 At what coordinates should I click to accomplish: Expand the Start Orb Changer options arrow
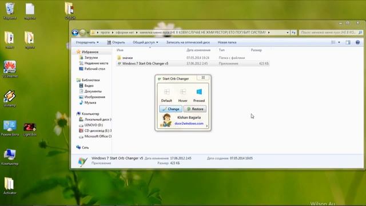click(207, 126)
